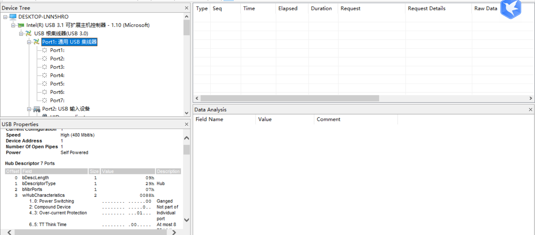Select Port5: in the device tree
The width and height of the screenshot is (535, 235).
(x=57, y=84)
